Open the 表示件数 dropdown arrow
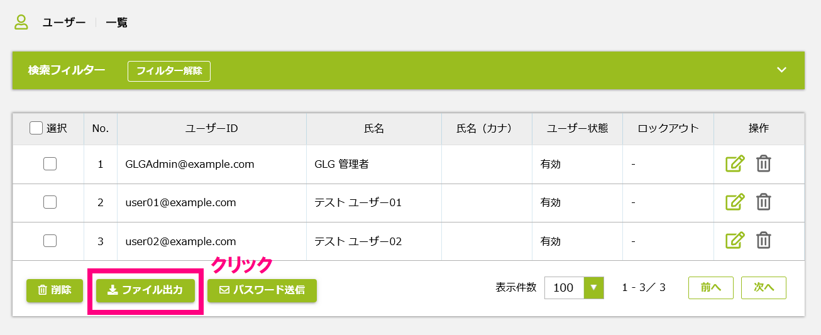Screen dimensions: 821x335 tap(593, 288)
